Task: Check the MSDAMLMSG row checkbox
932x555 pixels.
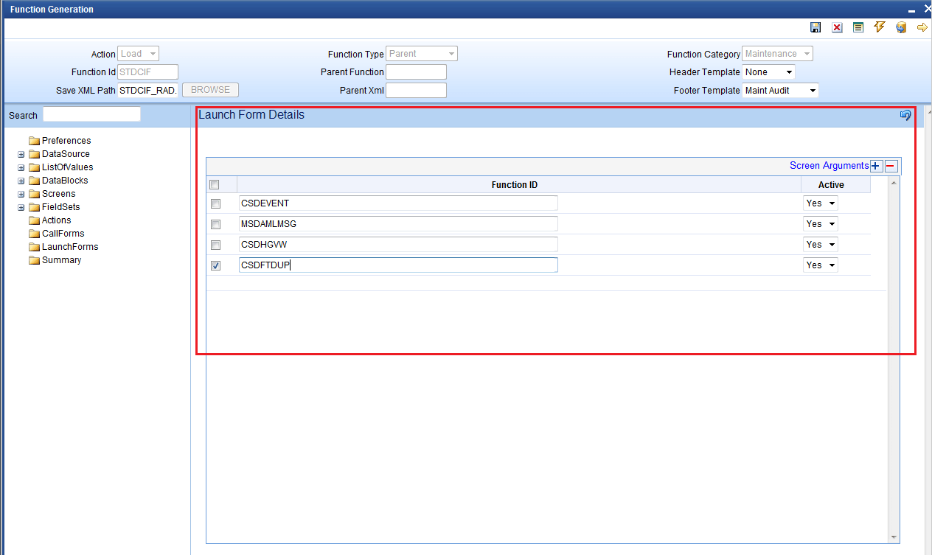Action: click(x=216, y=224)
